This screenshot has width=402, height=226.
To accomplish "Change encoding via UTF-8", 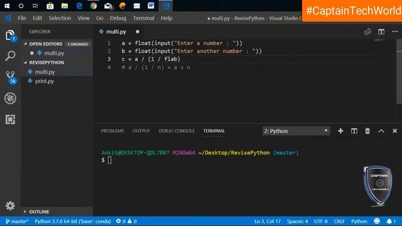I will point(321,221).
